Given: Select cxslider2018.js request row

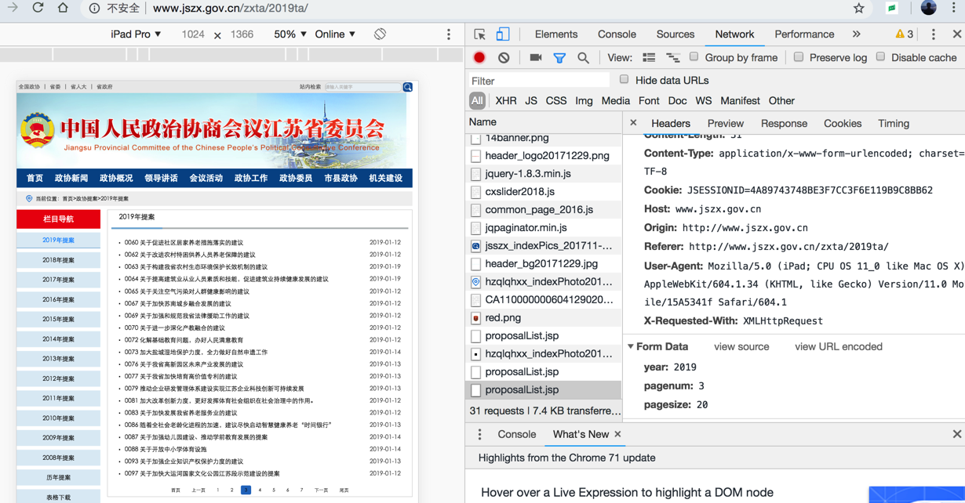Looking at the screenshot, I should [x=544, y=192].
